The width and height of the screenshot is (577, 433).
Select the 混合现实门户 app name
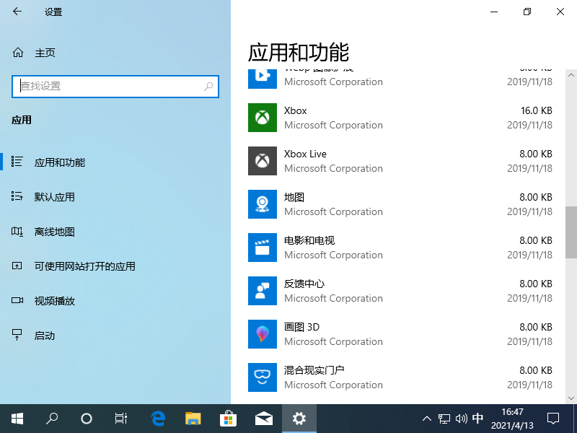point(314,370)
